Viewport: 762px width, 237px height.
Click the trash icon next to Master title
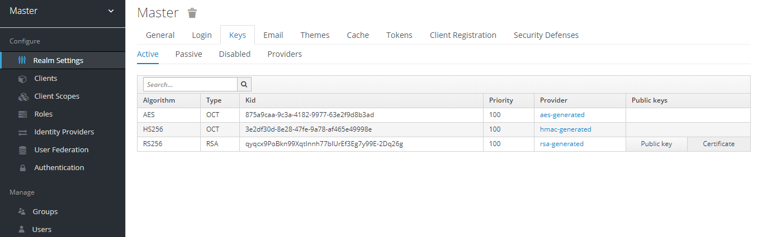[x=192, y=13]
